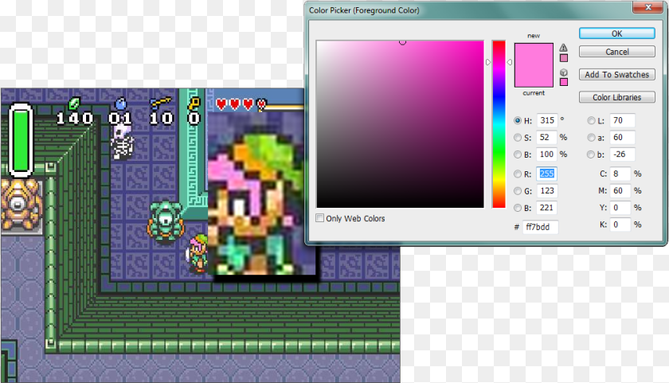Screen dimensions: 669x383
Task: Select the Lab a radio button
Action: (591, 137)
